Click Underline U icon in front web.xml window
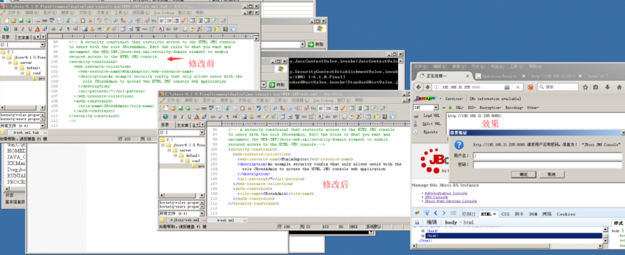The image size is (625, 255). point(189,117)
